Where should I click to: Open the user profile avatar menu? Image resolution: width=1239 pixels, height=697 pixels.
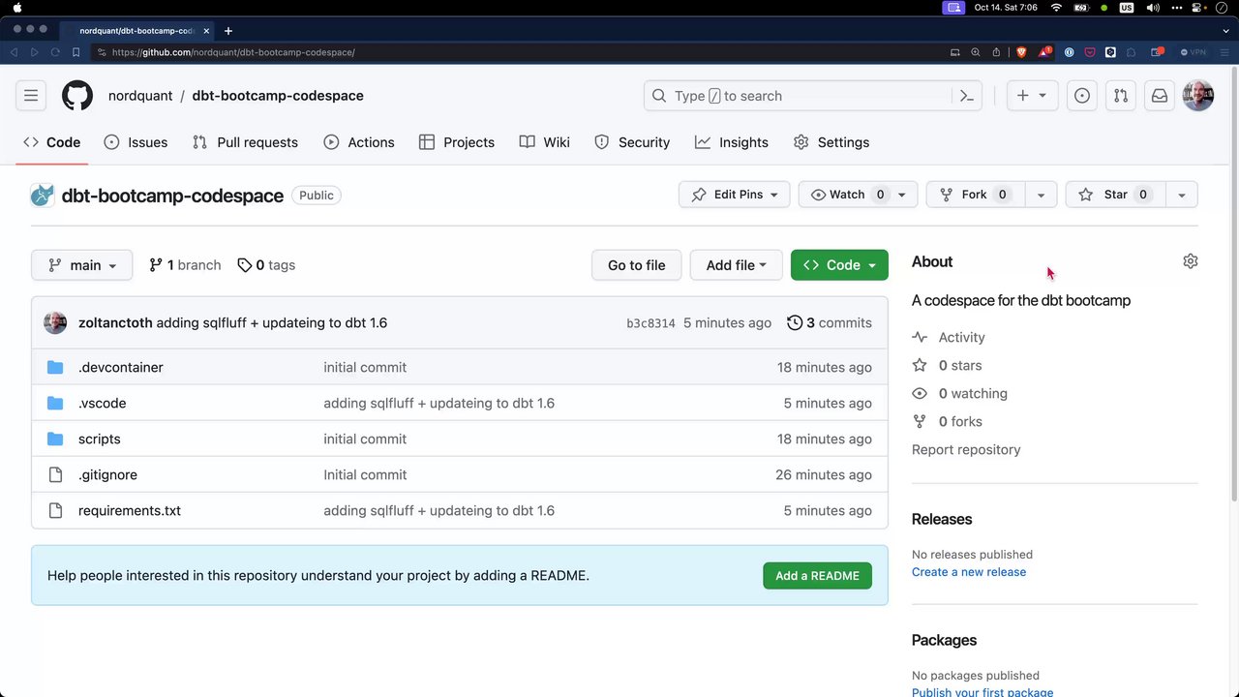(x=1198, y=96)
